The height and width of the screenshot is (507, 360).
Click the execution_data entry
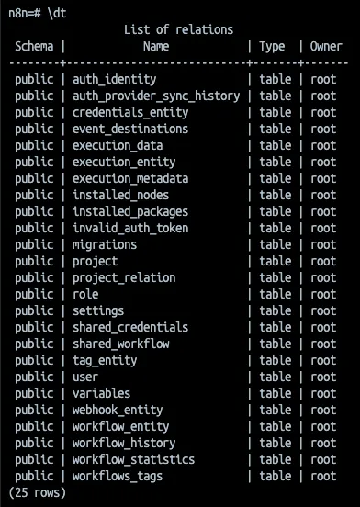[118, 145]
